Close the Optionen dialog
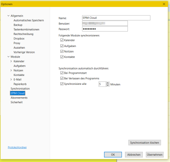The image size is (170, 162). (164, 4)
